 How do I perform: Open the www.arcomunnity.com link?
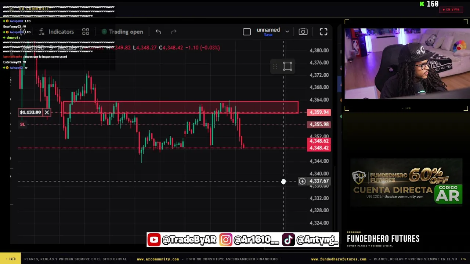(x=158, y=259)
